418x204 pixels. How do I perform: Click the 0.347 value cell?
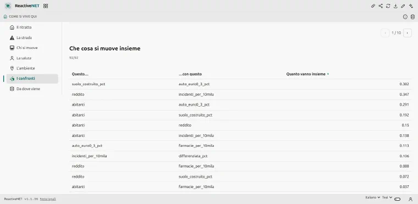(x=404, y=95)
